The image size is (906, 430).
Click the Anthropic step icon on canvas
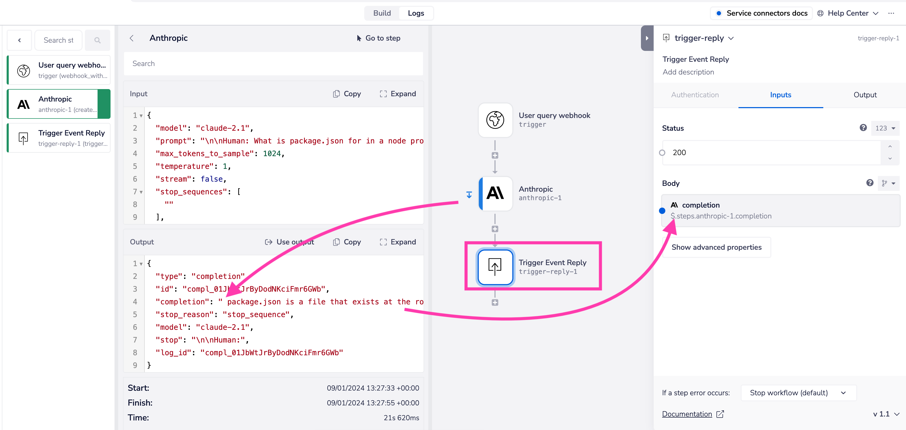tap(496, 193)
